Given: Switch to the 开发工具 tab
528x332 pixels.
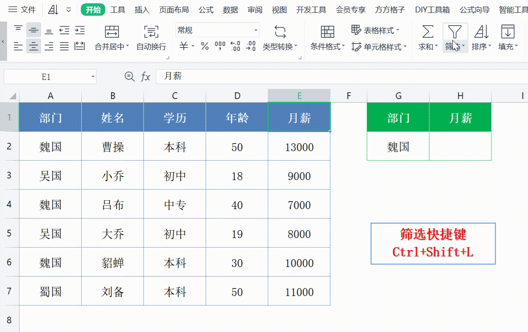Looking at the screenshot, I should 311,10.
